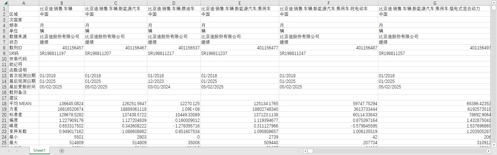The height and width of the screenshot is (155, 497).
Task: Select row 25 header
Action: (4, 142)
